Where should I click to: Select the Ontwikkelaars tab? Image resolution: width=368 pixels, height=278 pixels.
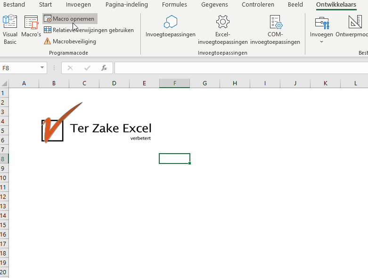[336, 4]
